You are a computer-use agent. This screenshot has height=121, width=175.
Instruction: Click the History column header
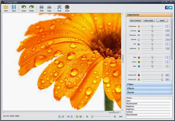point(148,98)
